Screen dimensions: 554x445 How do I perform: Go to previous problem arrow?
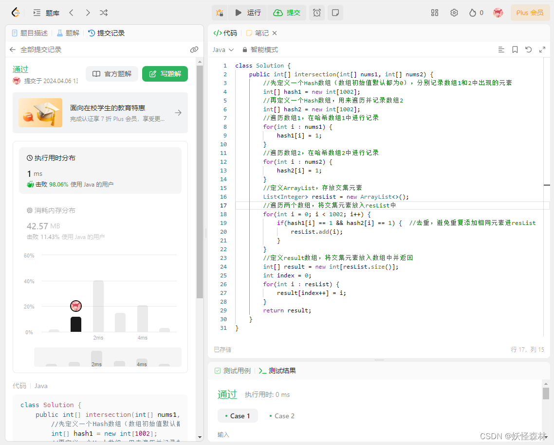pyautogui.click(x=72, y=13)
